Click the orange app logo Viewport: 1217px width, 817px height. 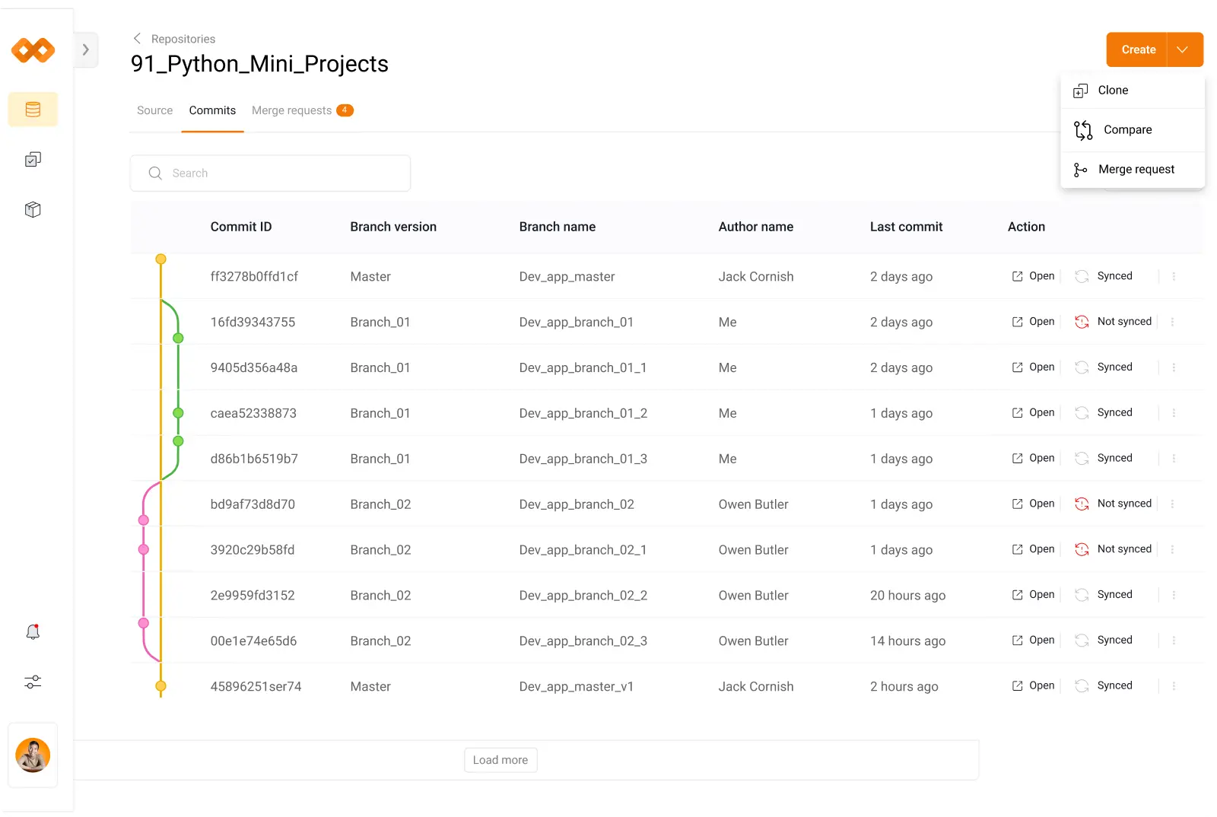(x=33, y=50)
